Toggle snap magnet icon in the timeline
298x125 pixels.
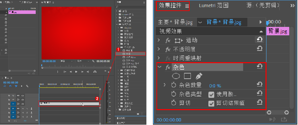pyautogui.click(x=10, y=86)
